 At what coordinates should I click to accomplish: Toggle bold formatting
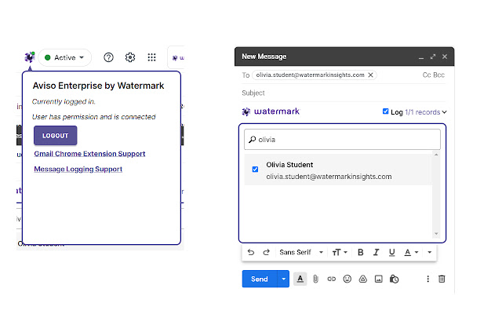coord(361,253)
